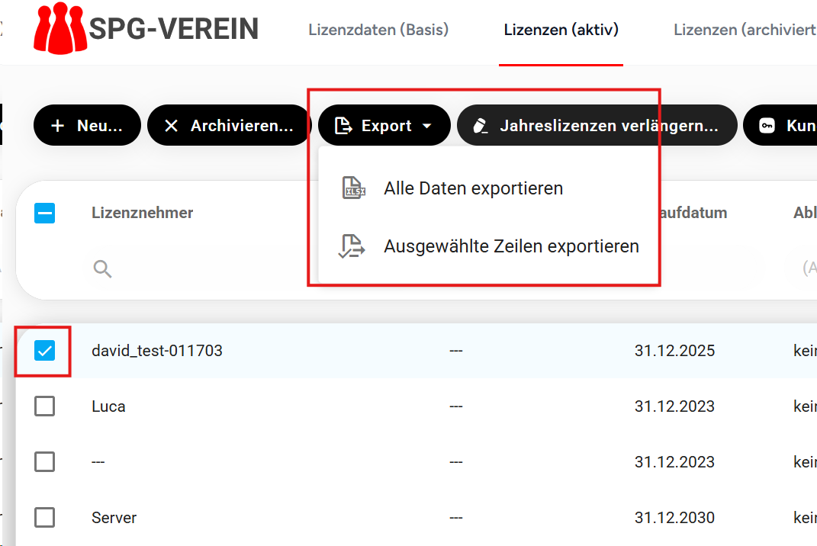Uncheck the david_test-011703 row checkbox

click(45, 351)
